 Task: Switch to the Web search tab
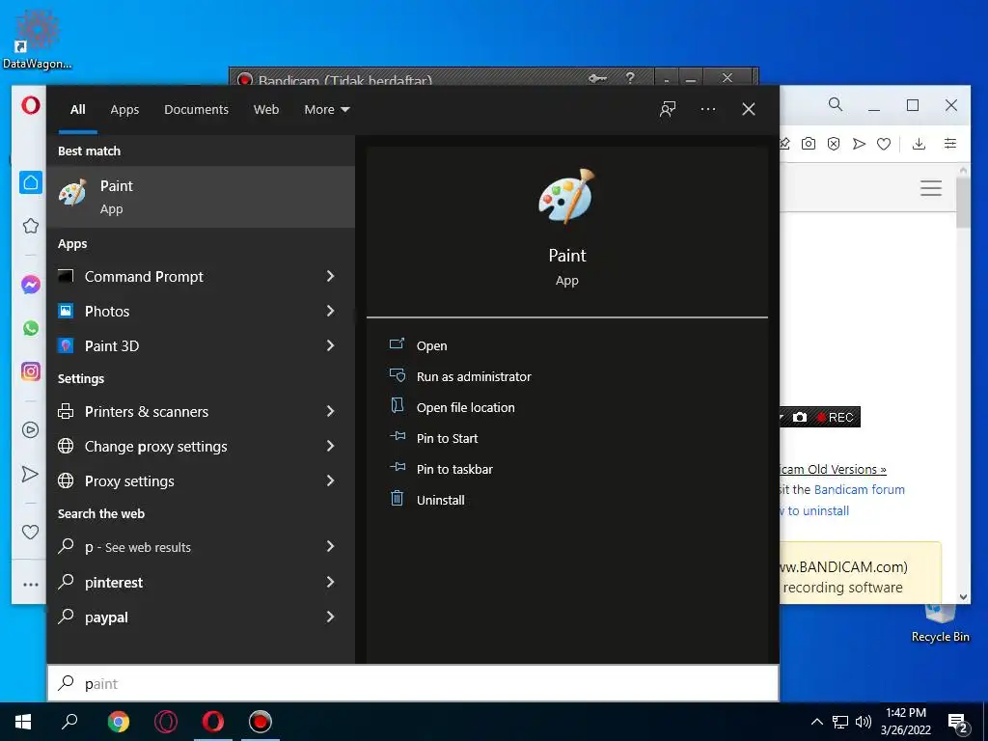pos(266,110)
